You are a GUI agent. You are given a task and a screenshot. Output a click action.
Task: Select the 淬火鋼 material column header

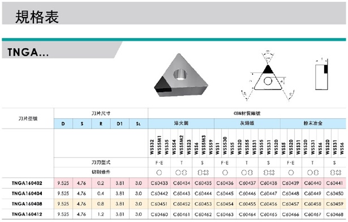pyautogui.click(x=181, y=123)
